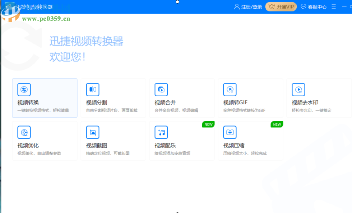Select the 视频配乐 music note icon
Image resolution: width=352 pixels, height=213 pixels.
161,132
